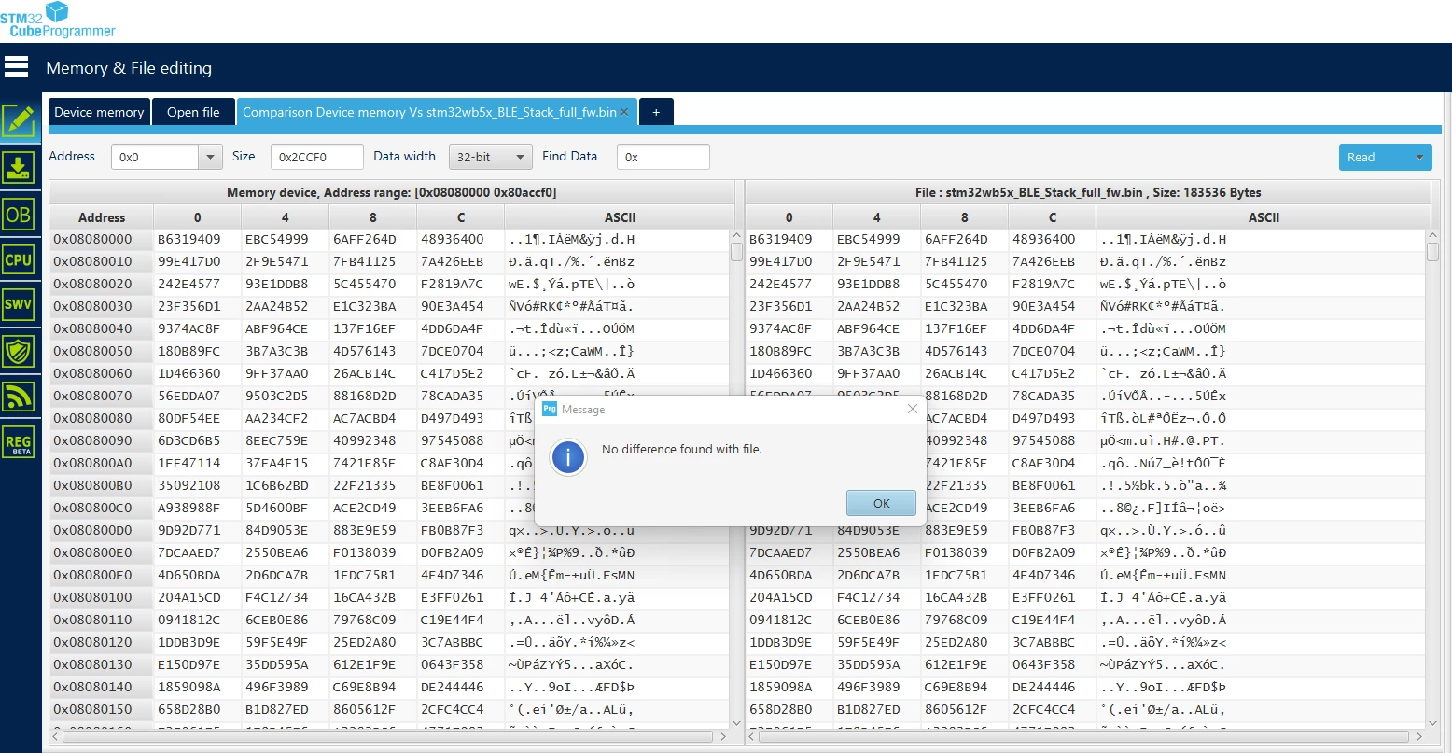The height and width of the screenshot is (753, 1452).
Task: Select address row 0x08080000
Action: [x=102, y=240]
